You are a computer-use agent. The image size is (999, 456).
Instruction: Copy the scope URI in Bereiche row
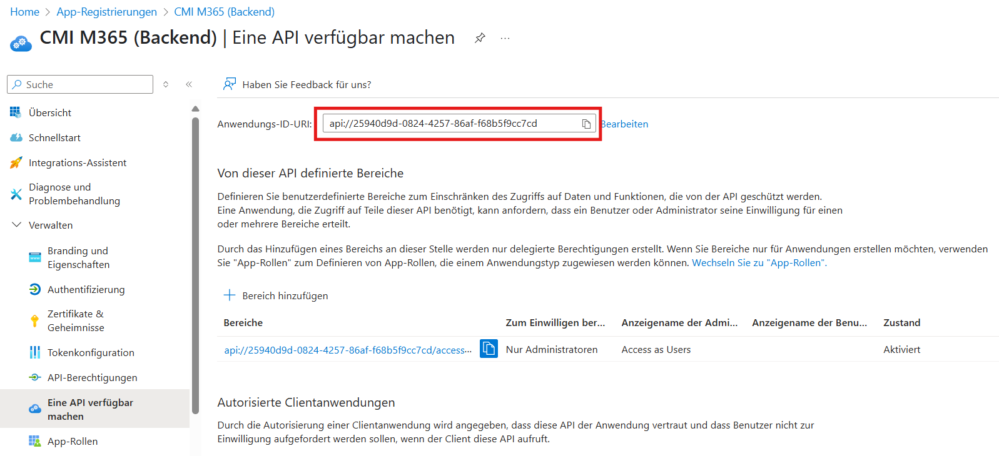[489, 349]
